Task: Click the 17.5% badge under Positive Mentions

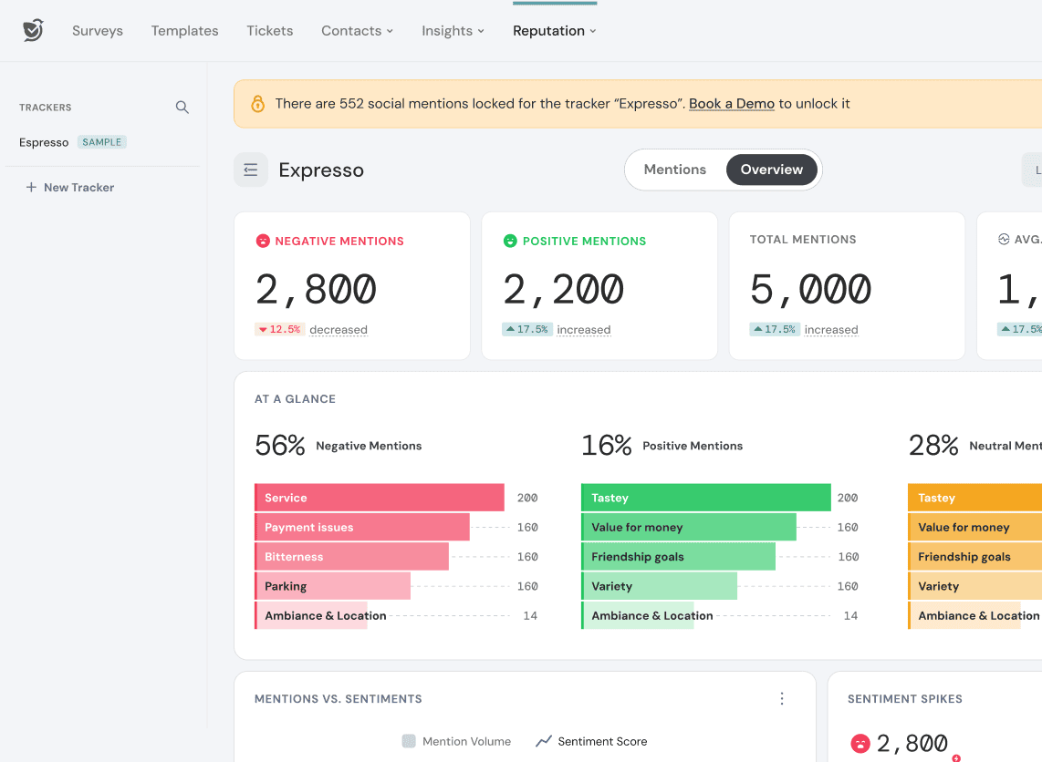Action: (527, 329)
